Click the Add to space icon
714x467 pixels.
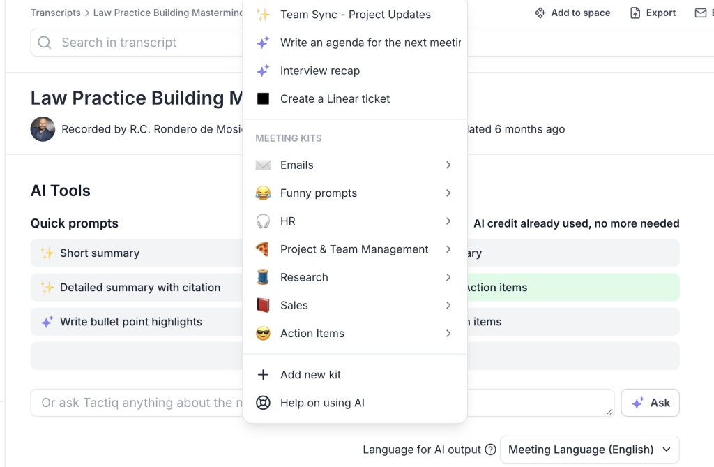coord(540,13)
